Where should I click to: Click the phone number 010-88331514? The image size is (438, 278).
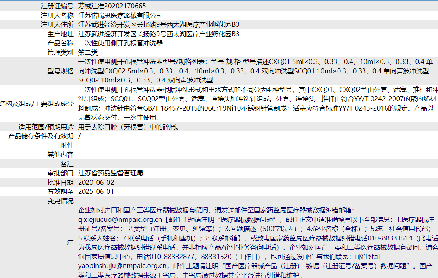coord(390,238)
